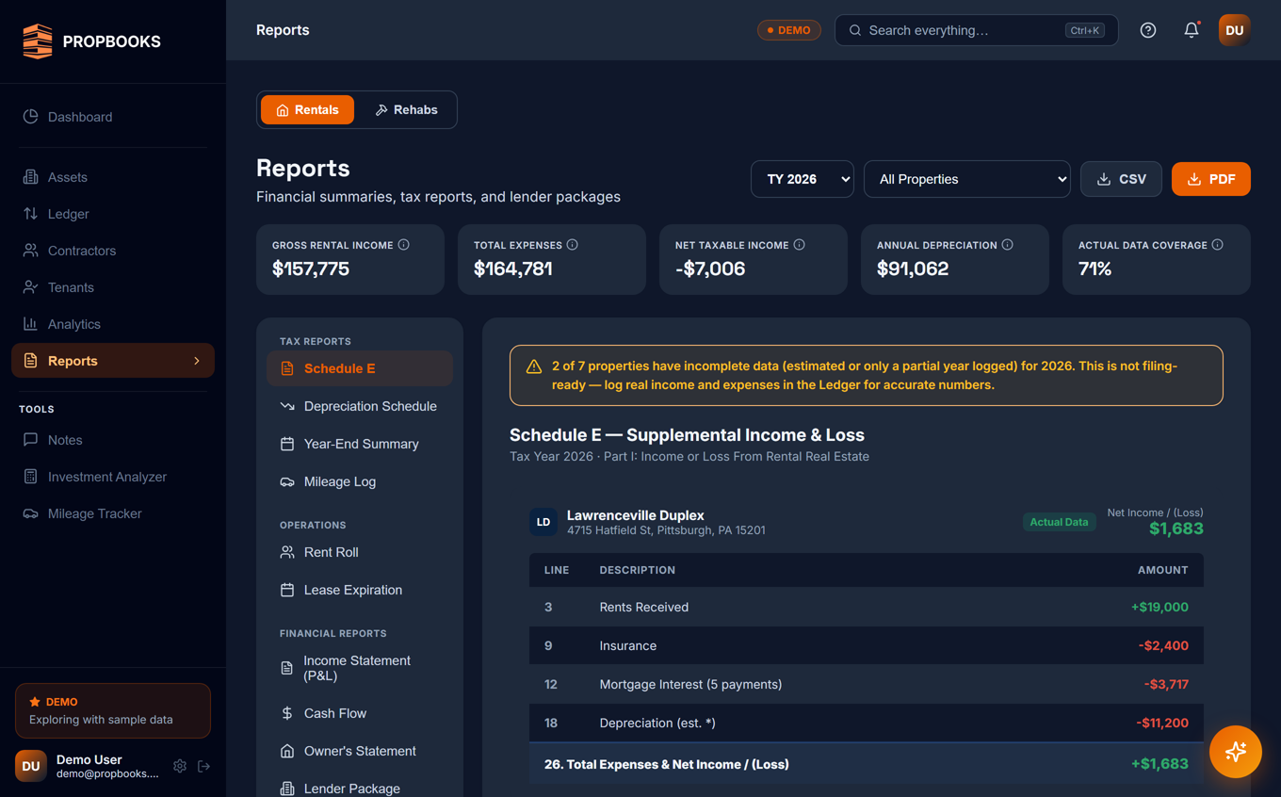Click the Notes speech bubble icon
Viewport: 1281px width, 797px height.
click(x=30, y=440)
